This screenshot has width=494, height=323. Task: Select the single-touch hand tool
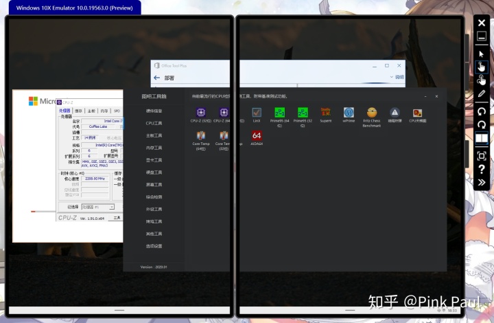(482, 67)
